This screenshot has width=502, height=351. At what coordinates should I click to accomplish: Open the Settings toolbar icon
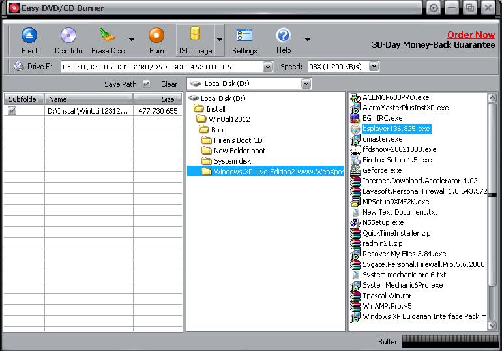[x=244, y=35]
